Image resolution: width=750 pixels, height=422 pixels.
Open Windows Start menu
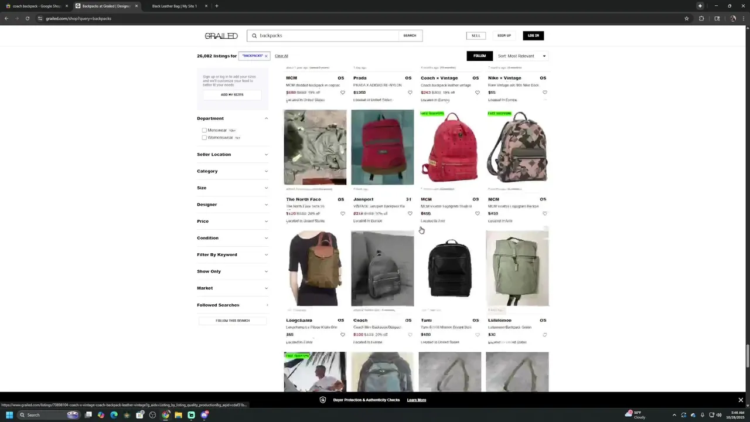[9, 415]
